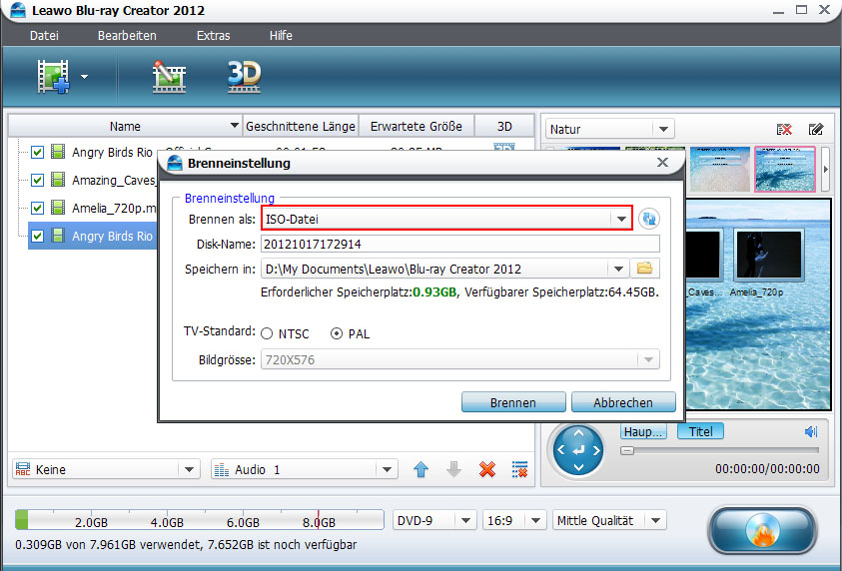Select the pink-bordered menu template thumbnail

pyautogui.click(x=784, y=169)
